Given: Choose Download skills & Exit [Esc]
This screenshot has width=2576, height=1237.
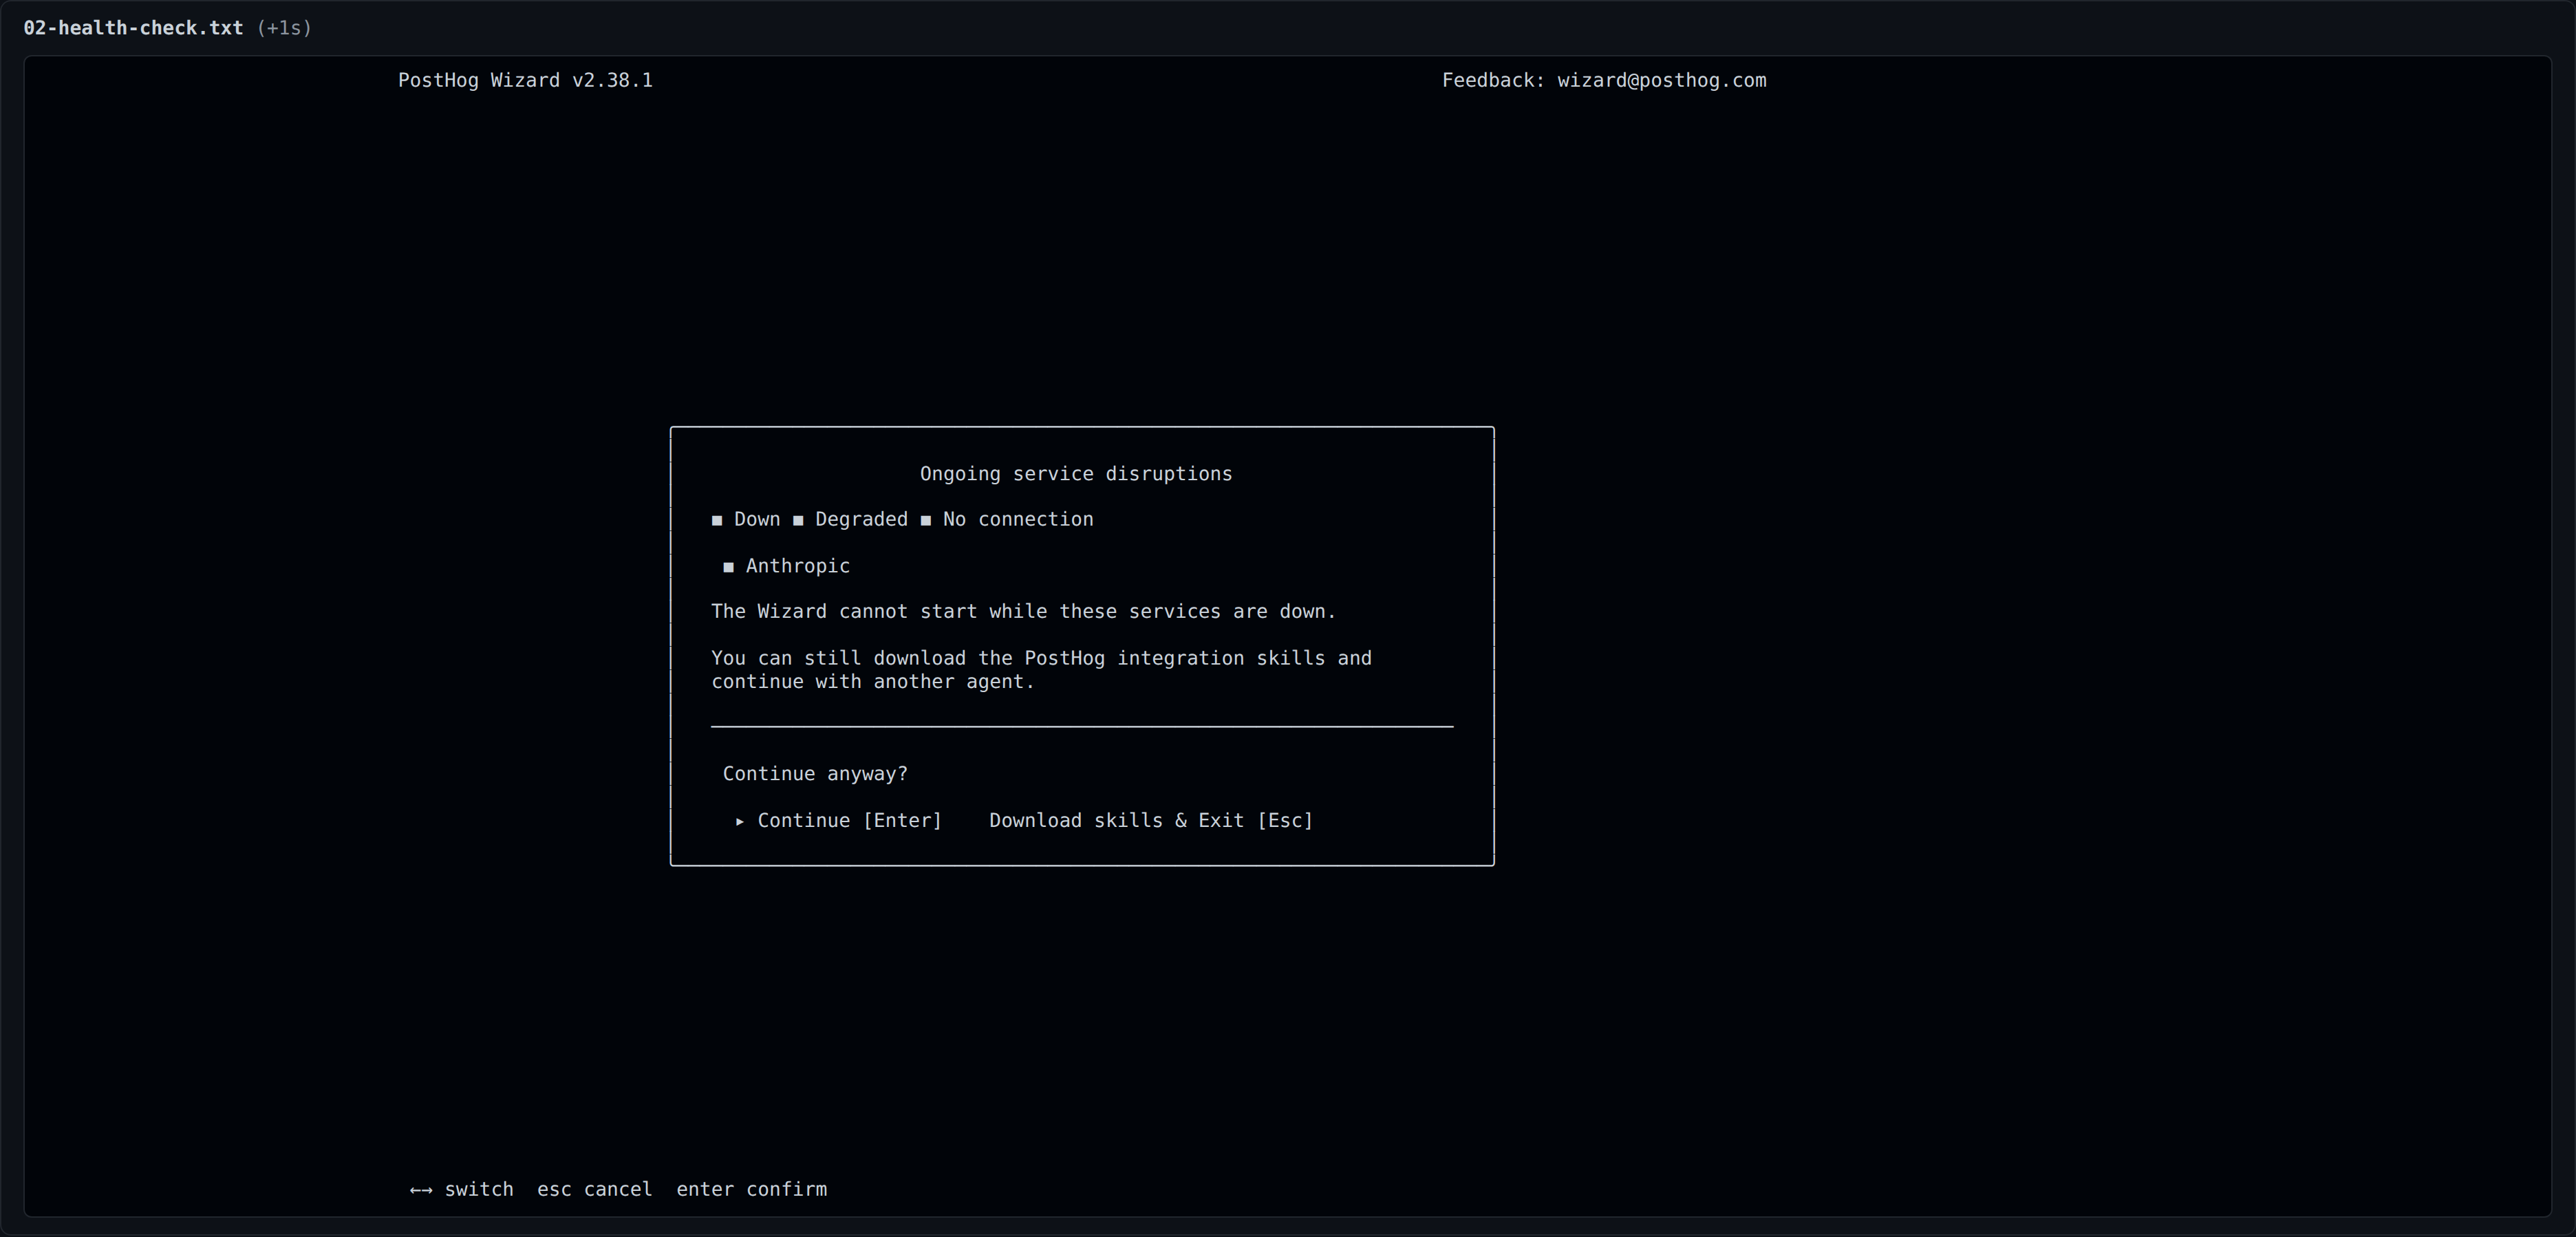Looking at the screenshot, I should click(1151, 820).
